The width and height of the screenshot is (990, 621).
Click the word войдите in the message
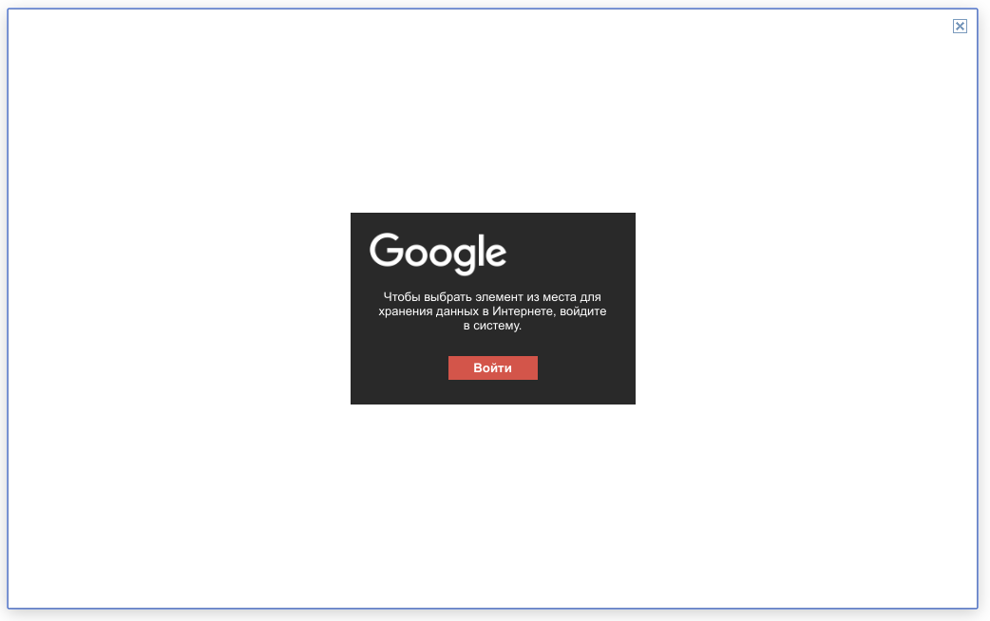582,311
